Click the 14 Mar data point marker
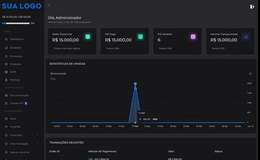This screenshot has height=160, width=260. click(x=135, y=84)
